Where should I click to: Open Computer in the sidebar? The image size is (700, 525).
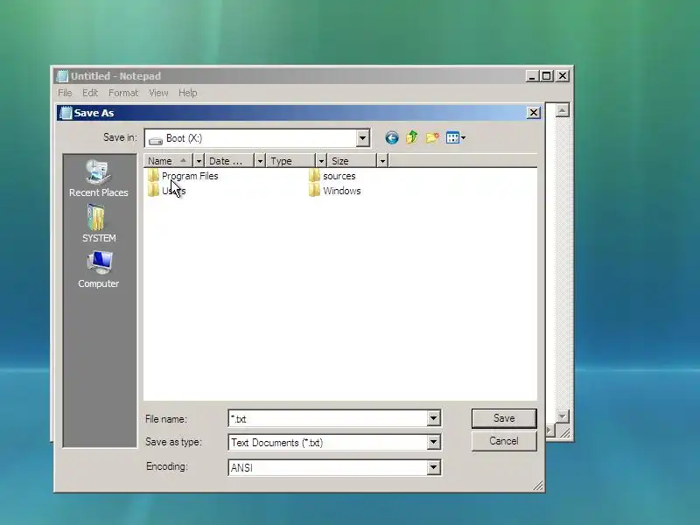point(98,269)
